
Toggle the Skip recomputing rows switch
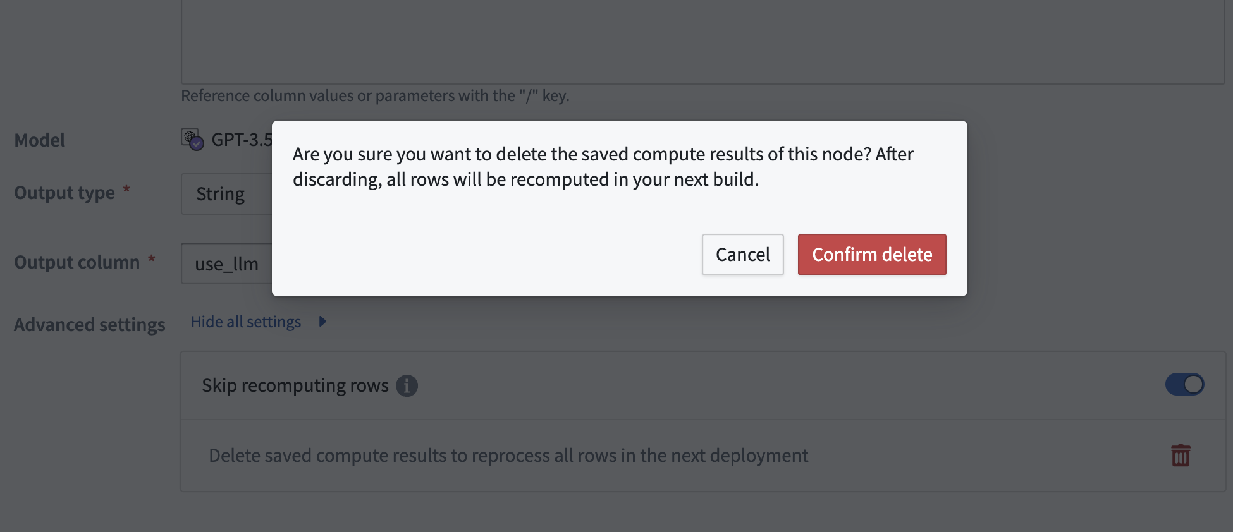[x=1184, y=384]
